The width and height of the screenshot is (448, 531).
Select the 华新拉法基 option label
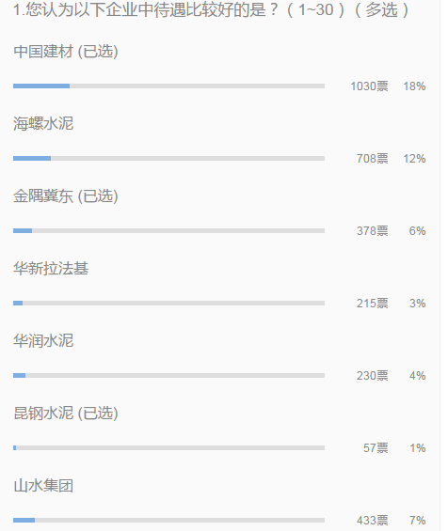pos(51,268)
